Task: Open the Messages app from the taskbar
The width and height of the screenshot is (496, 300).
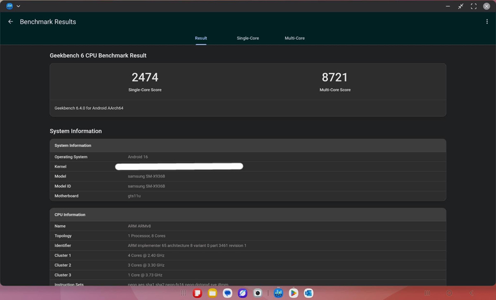Action: [x=227, y=293]
